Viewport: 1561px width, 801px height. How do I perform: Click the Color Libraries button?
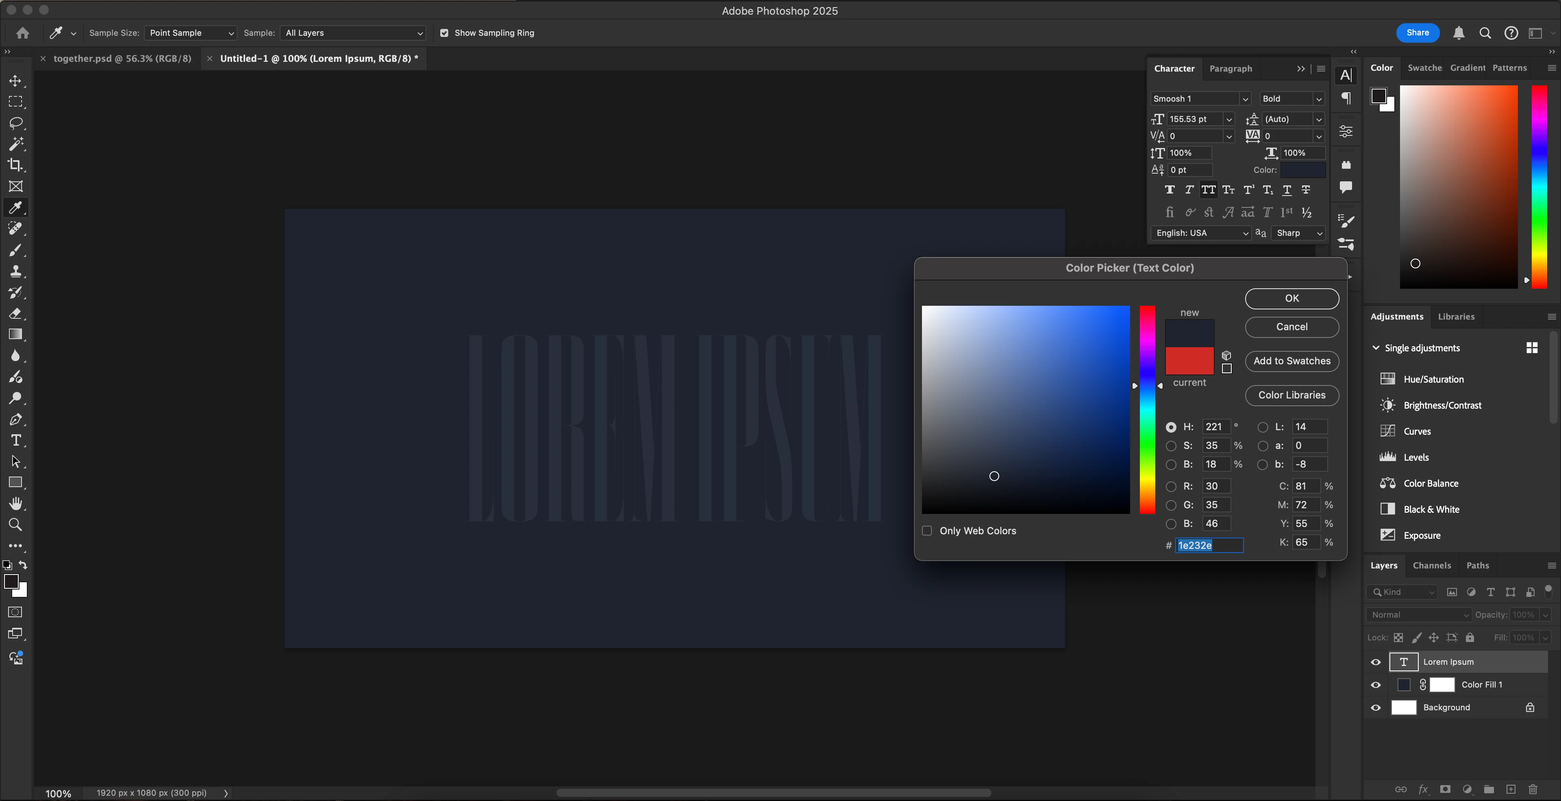pyautogui.click(x=1291, y=395)
